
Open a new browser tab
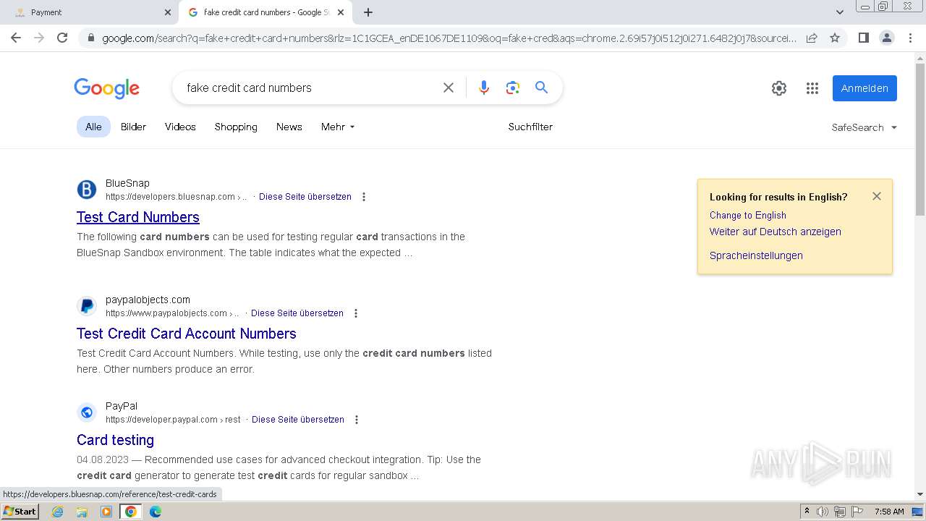tap(368, 12)
